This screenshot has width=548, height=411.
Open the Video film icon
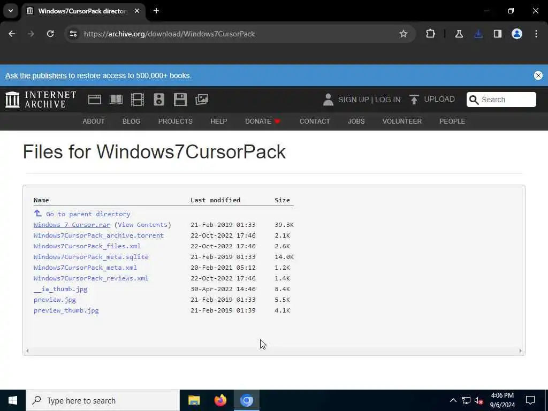pos(138,100)
